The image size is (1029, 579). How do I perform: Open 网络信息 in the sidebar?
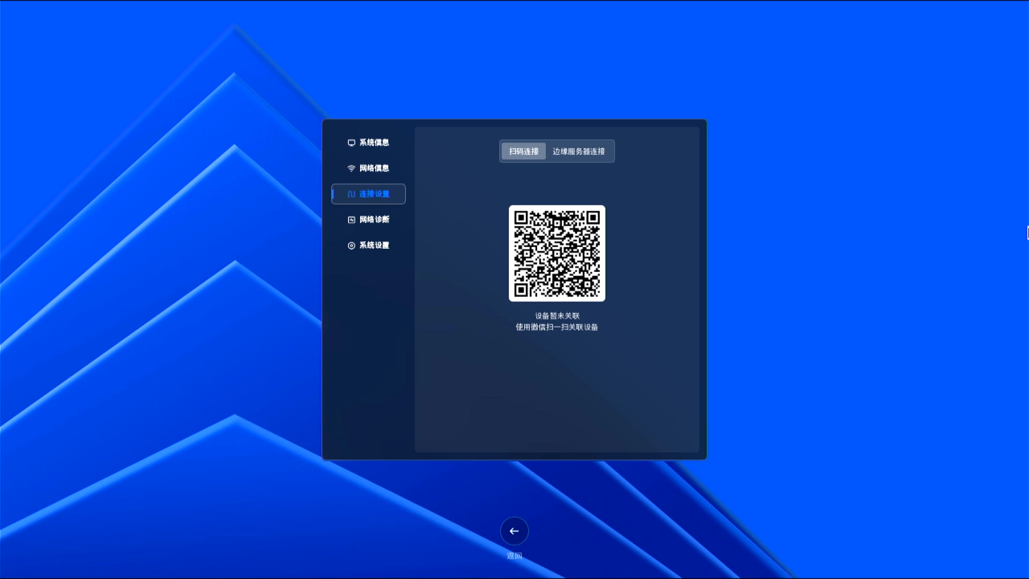[369, 168]
